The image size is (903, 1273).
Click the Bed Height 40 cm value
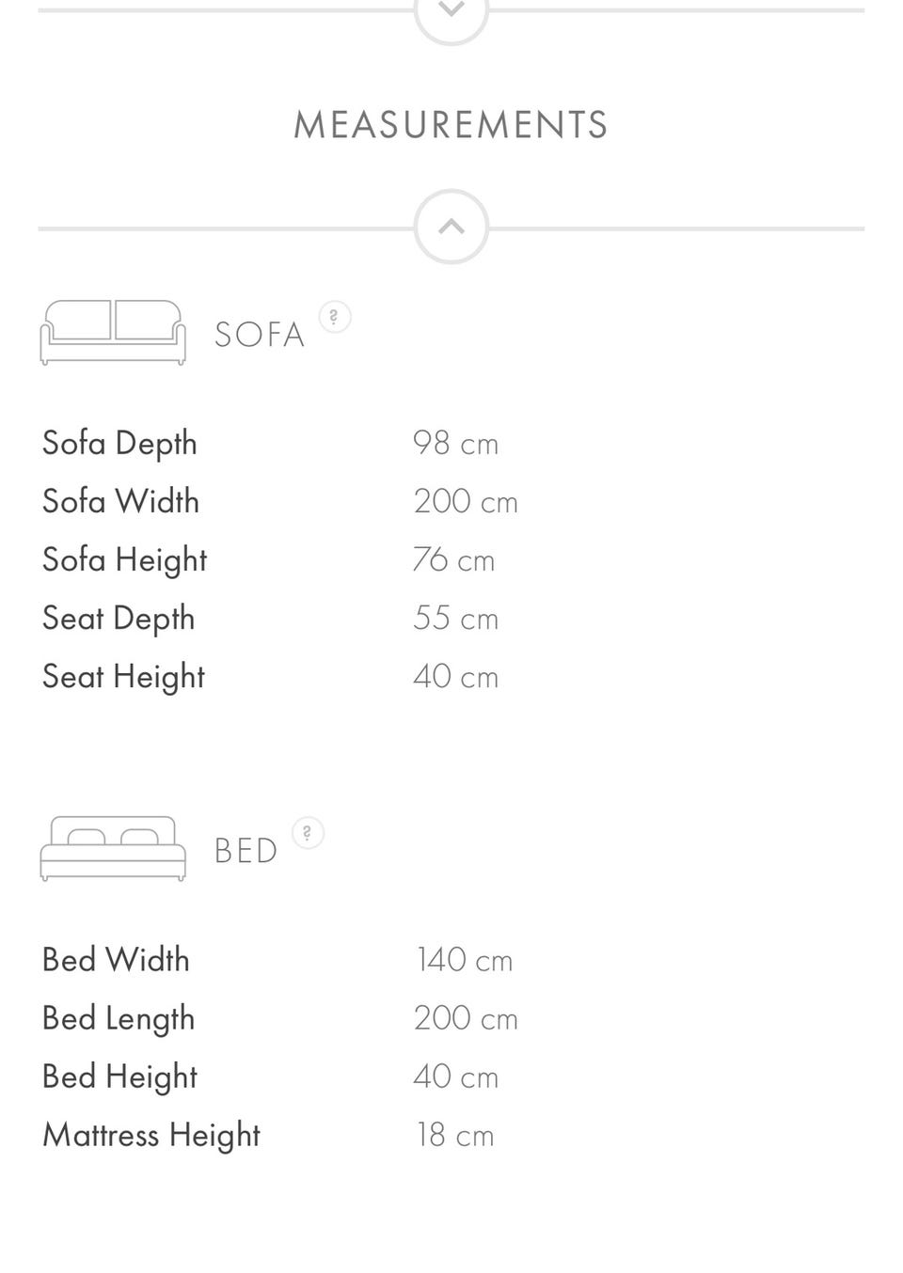click(x=455, y=1077)
